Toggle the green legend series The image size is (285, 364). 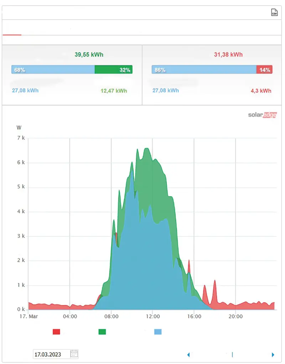click(x=102, y=332)
